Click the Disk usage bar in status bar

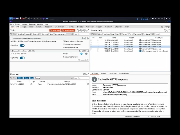click(x=165, y=117)
